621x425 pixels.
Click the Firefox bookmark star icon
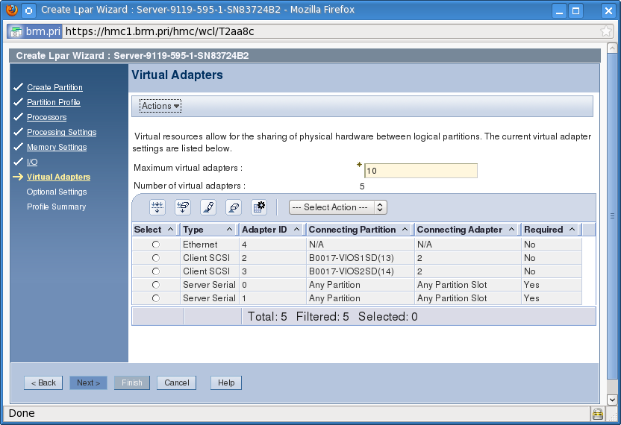(x=606, y=31)
